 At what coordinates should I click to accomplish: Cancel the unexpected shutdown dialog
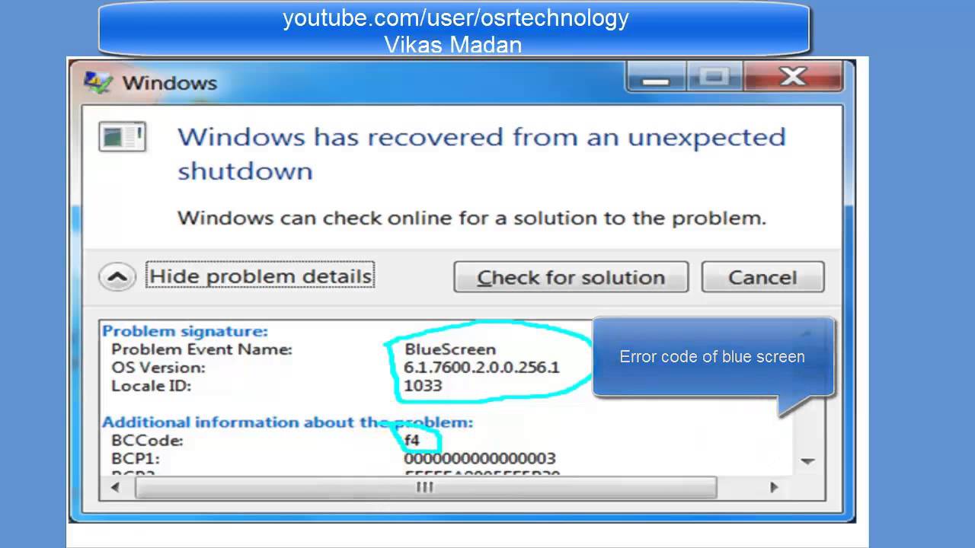[x=762, y=277]
